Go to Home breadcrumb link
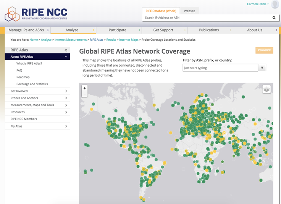 click(34, 40)
